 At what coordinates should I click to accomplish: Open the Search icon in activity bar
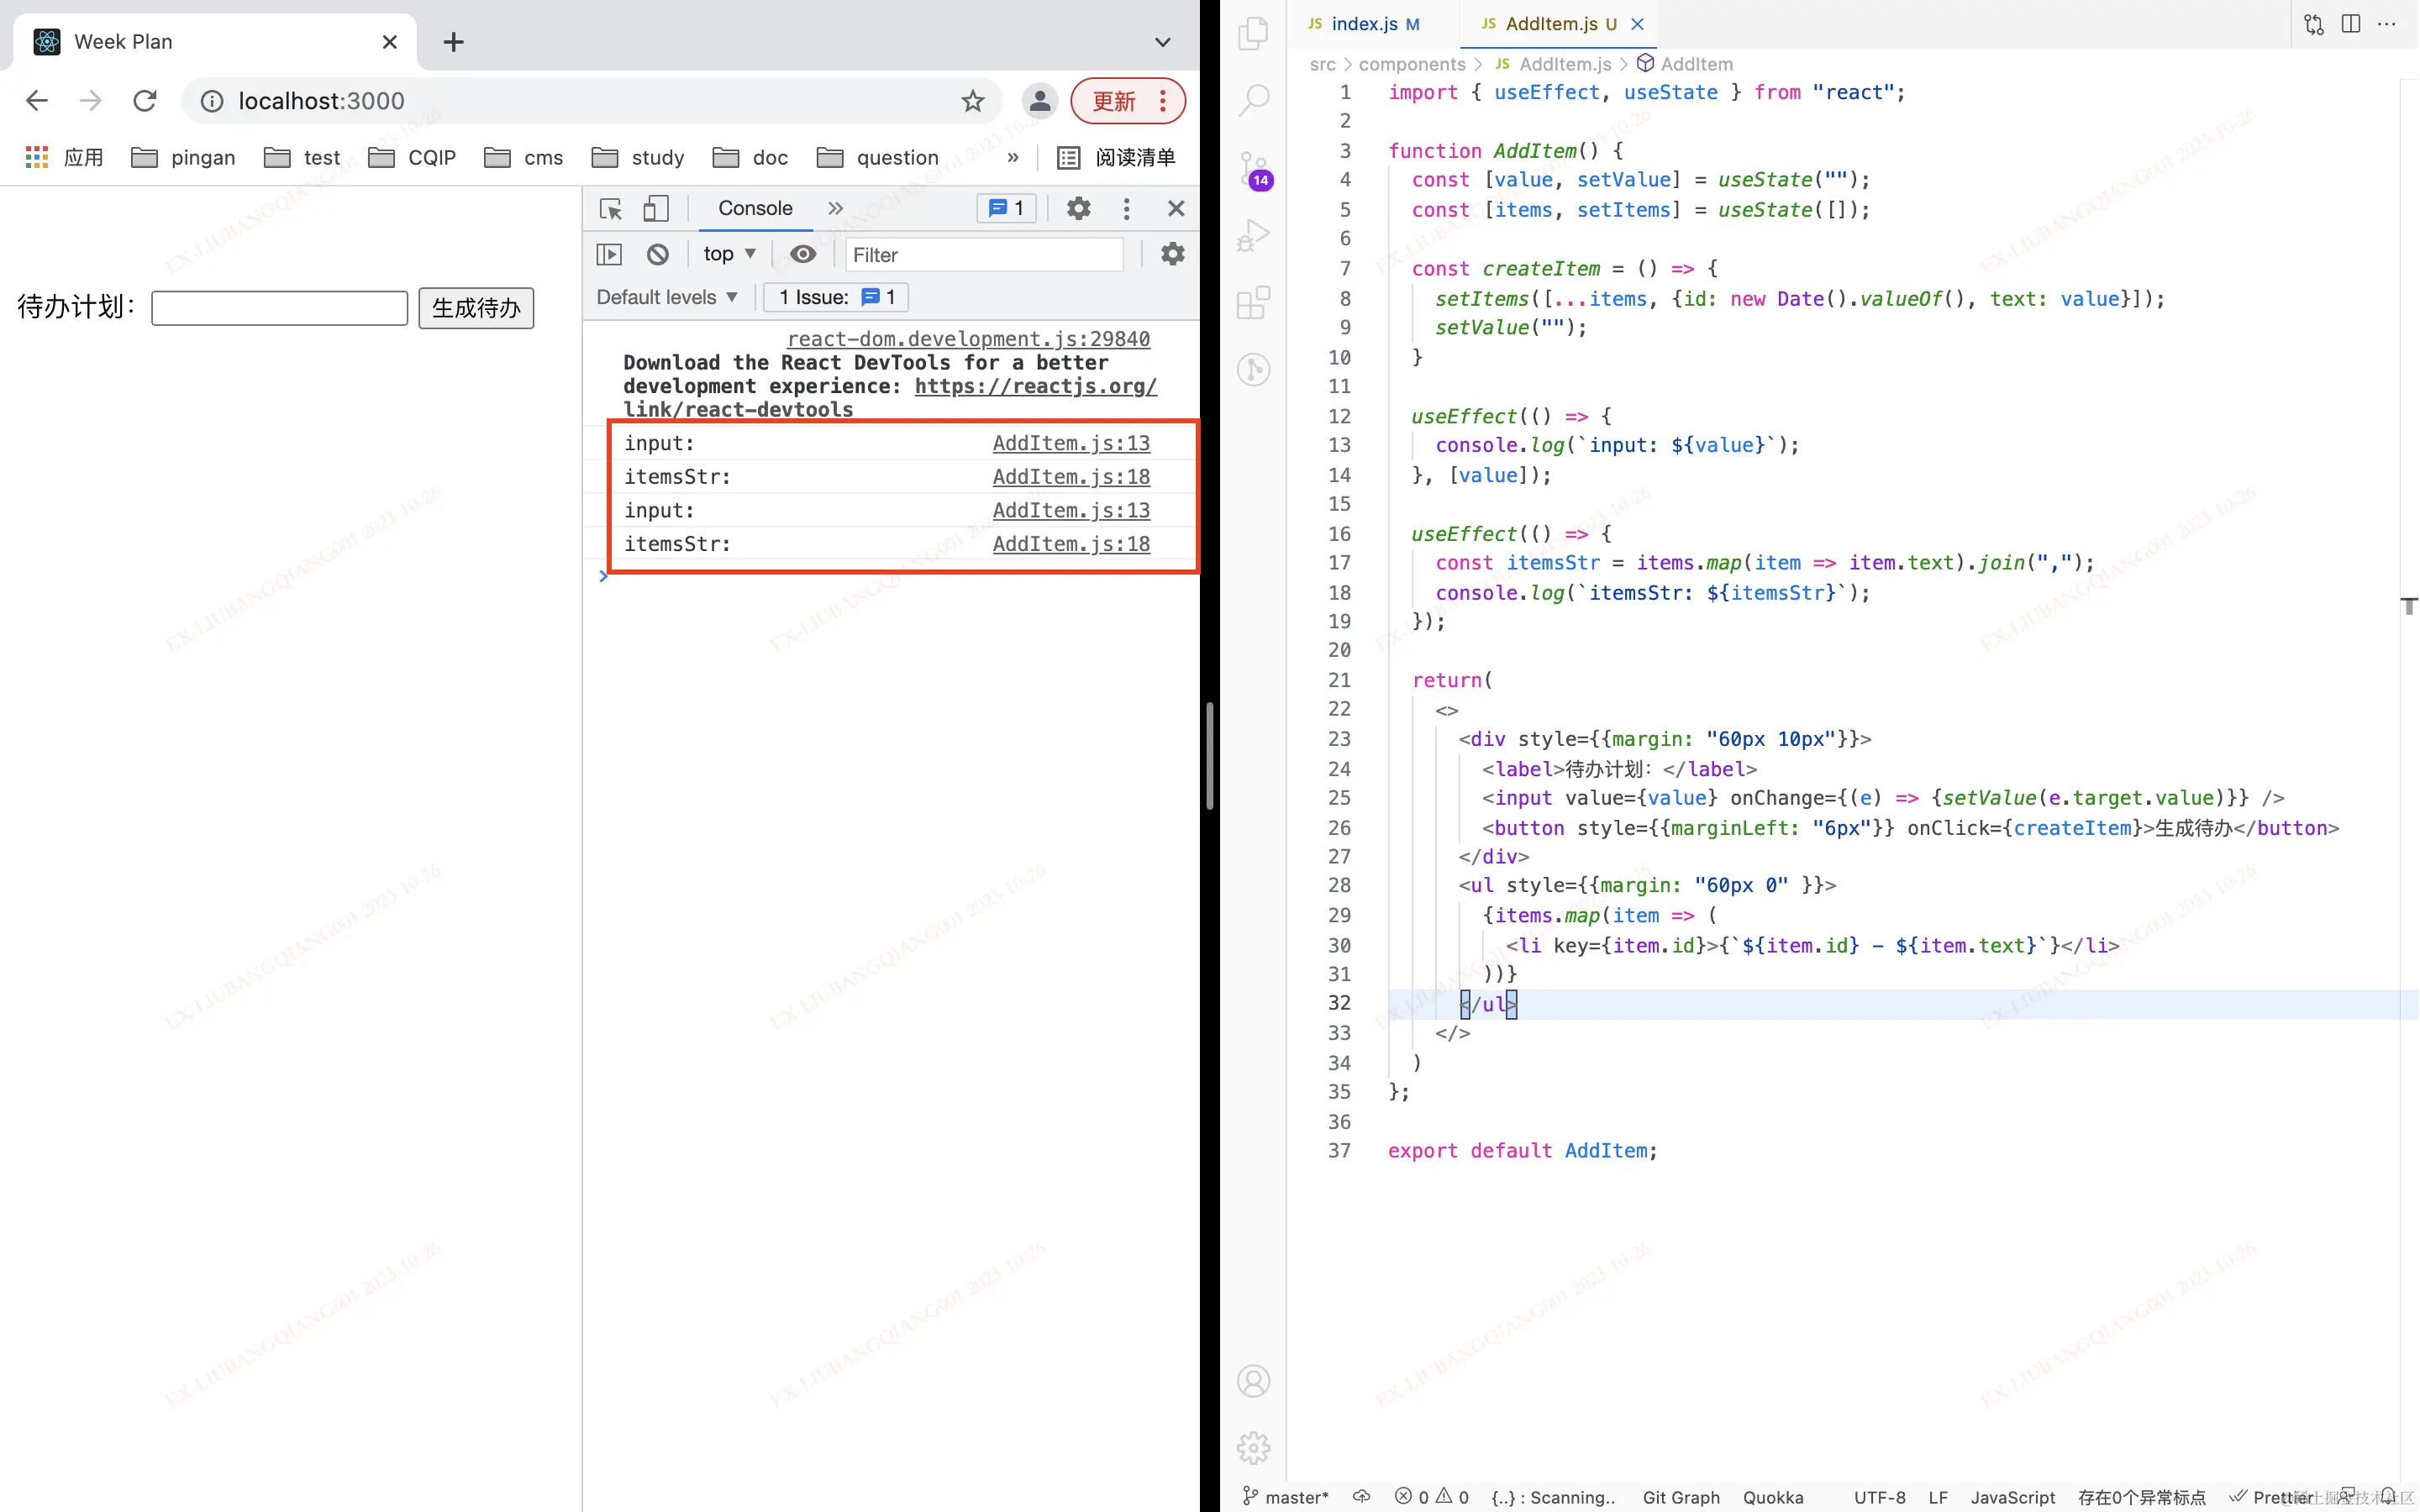(x=1253, y=100)
